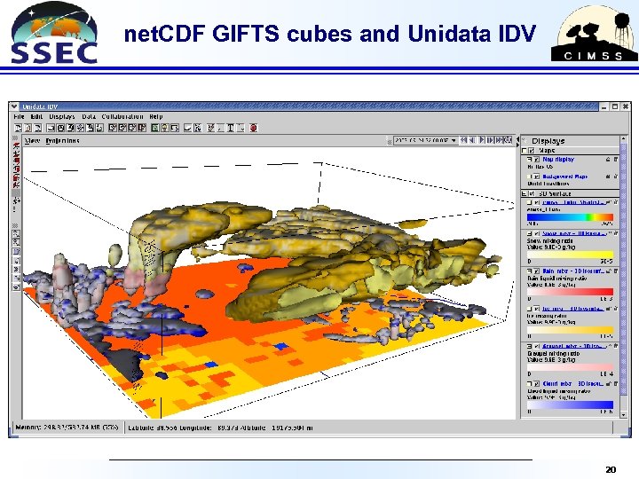
Task: Click the small arrow beside the T icon
Action: pos(241,128)
